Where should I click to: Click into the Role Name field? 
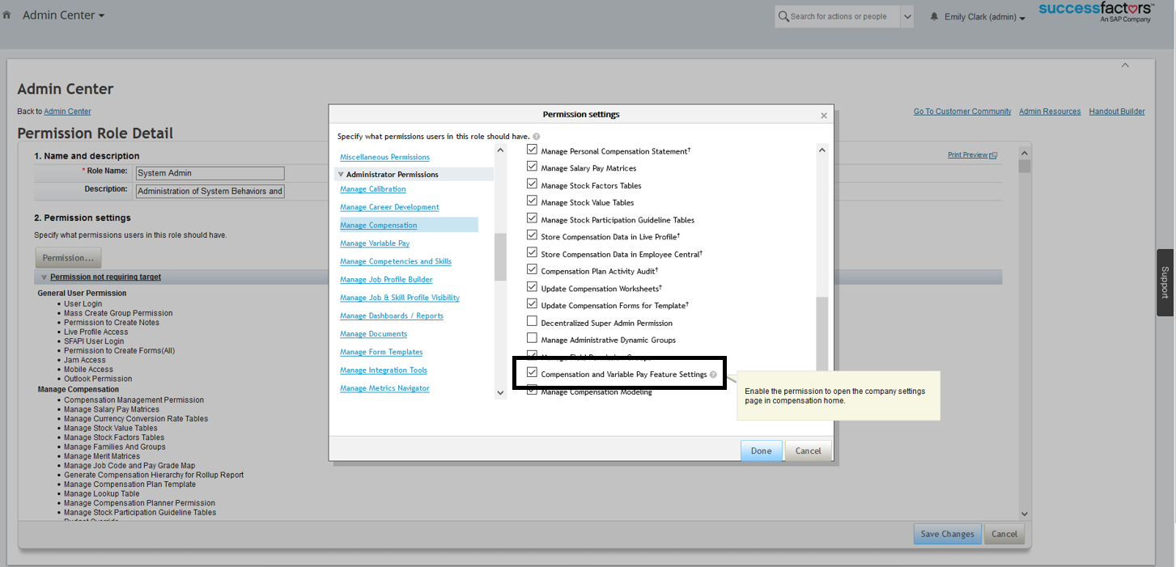point(210,173)
